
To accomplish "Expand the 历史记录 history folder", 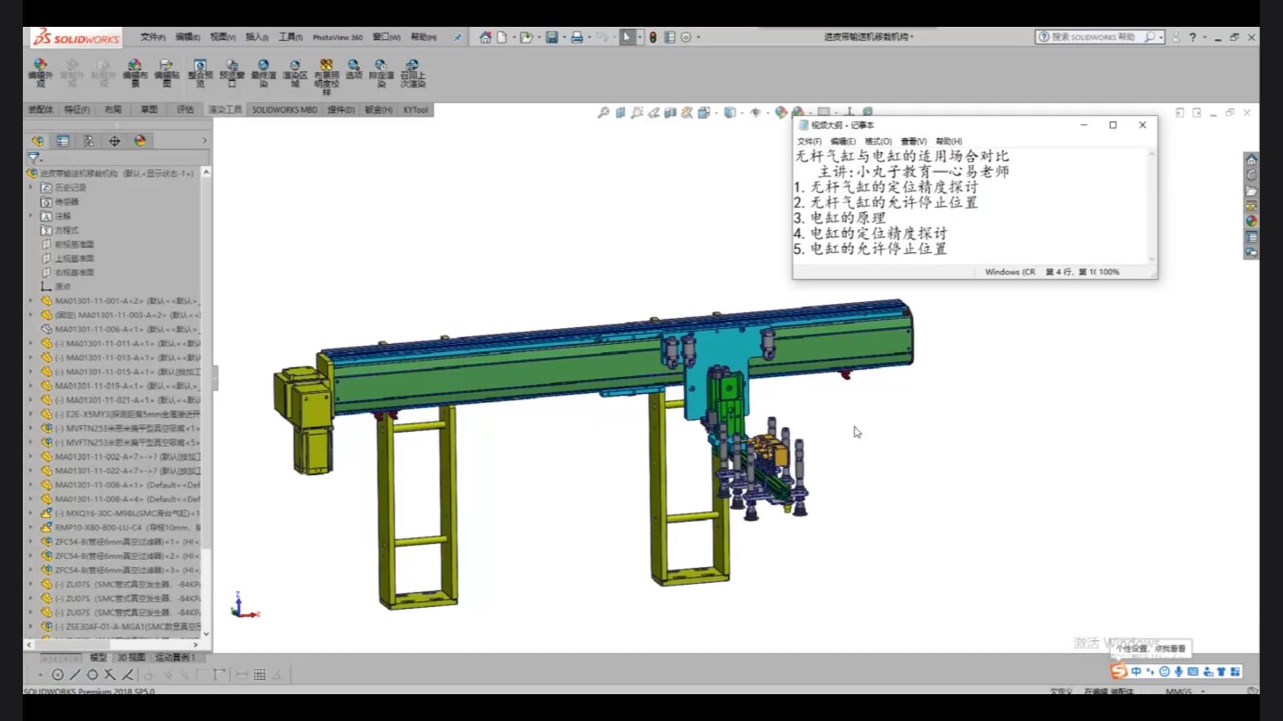I will coord(31,188).
